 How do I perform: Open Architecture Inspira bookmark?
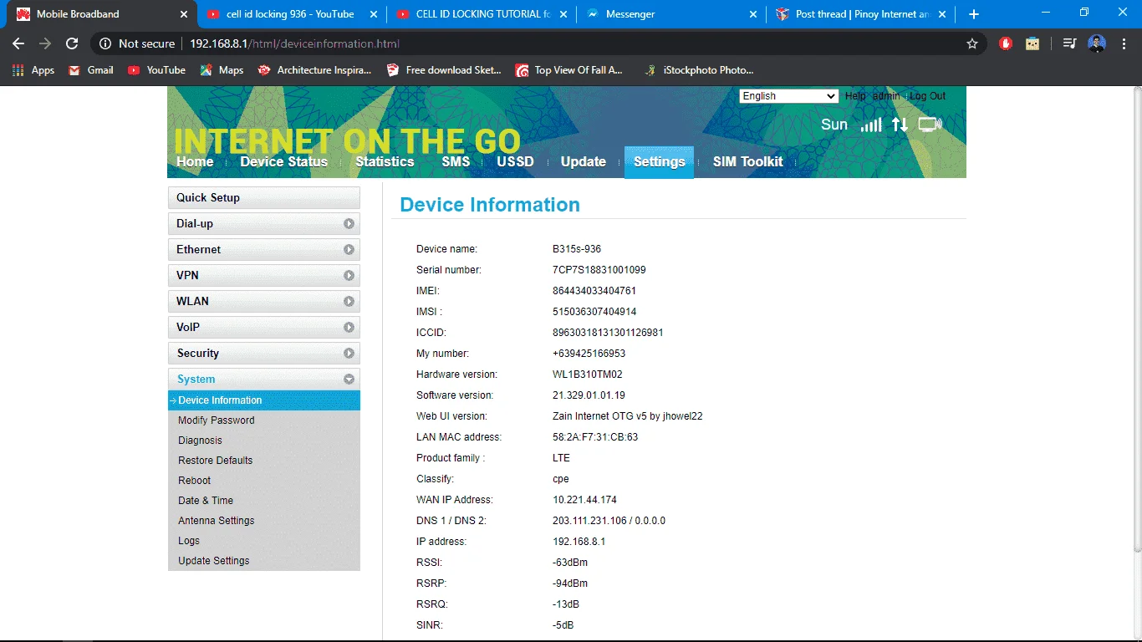coord(314,70)
